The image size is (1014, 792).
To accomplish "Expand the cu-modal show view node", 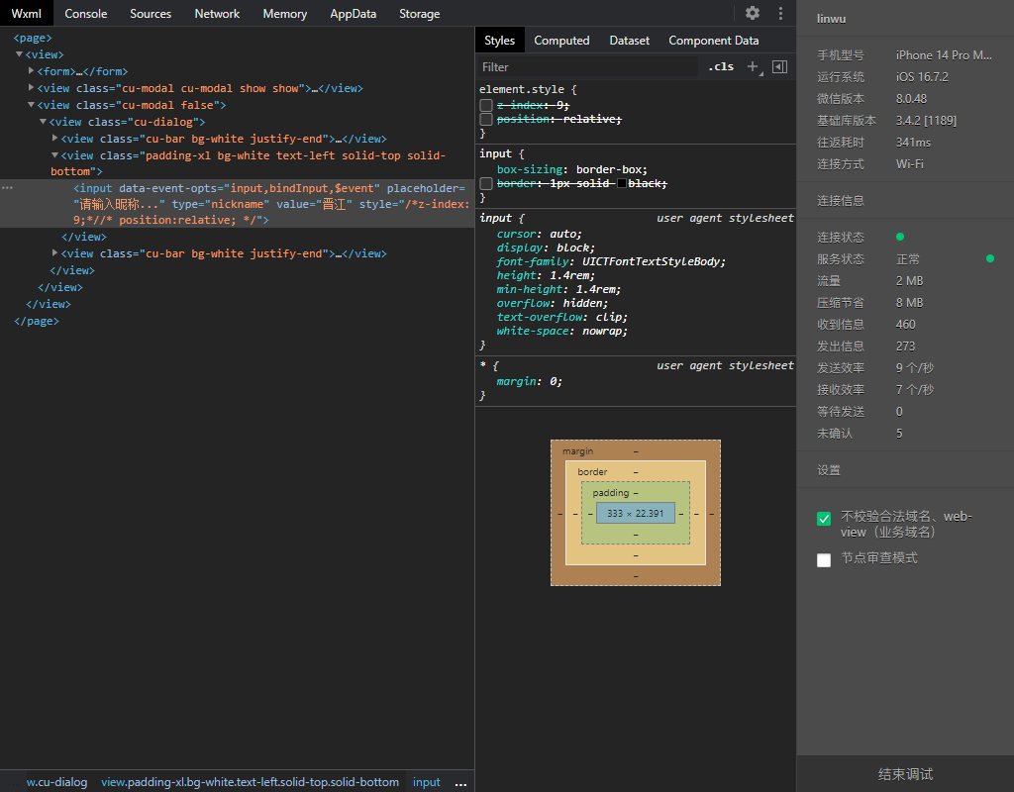I will pos(32,88).
